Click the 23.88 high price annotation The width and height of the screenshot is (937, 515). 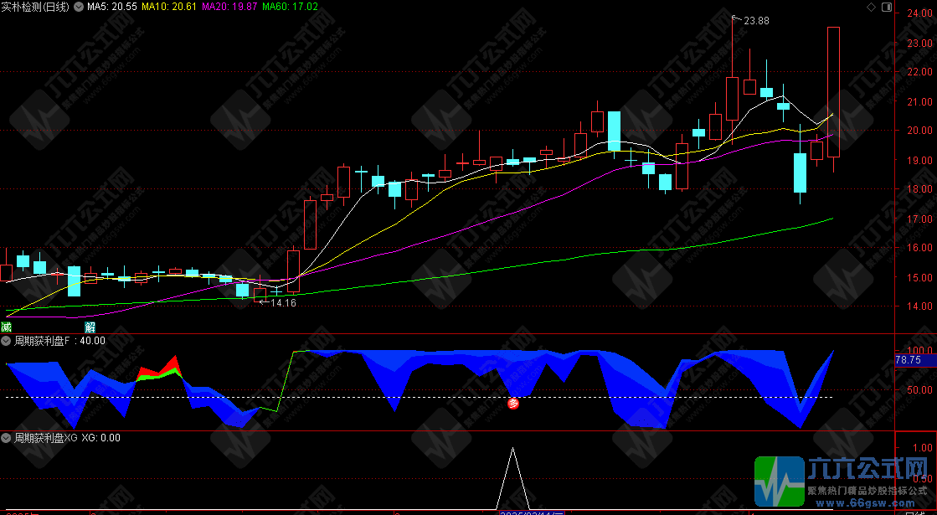click(x=756, y=20)
